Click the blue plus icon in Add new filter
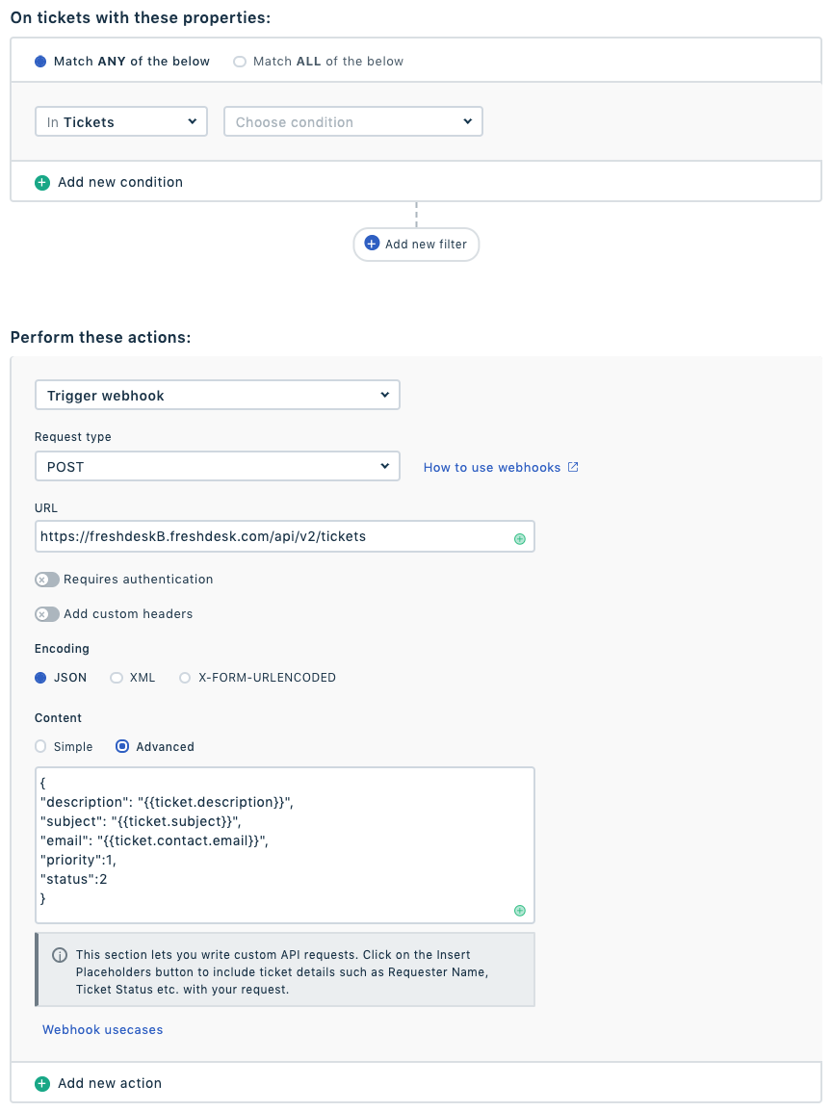The height and width of the screenshot is (1111, 832). [x=373, y=244]
